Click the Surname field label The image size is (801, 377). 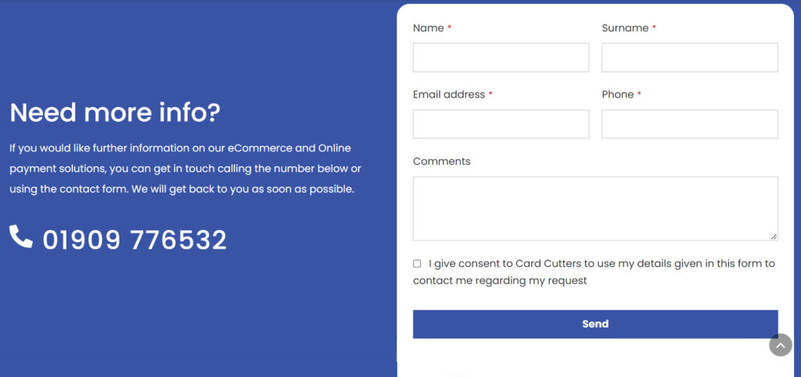click(x=625, y=28)
